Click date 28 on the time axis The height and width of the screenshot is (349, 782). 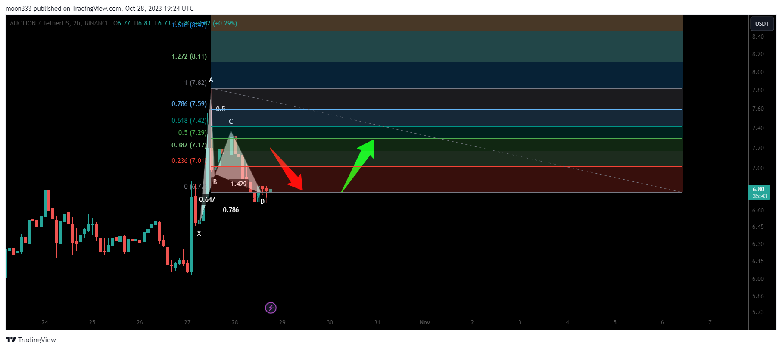pyautogui.click(x=235, y=322)
